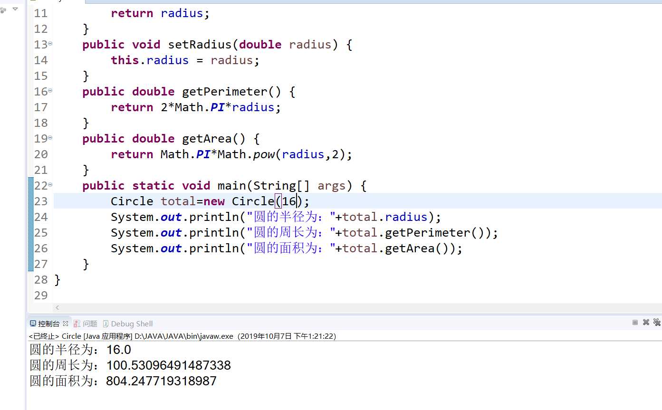Click the Debug Shell tab's icon
The width and height of the screenshot is (662, 410).
tap(106, 324)
